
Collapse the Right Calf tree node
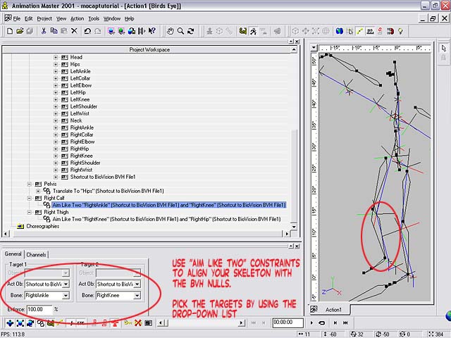(x=30, y=198)
